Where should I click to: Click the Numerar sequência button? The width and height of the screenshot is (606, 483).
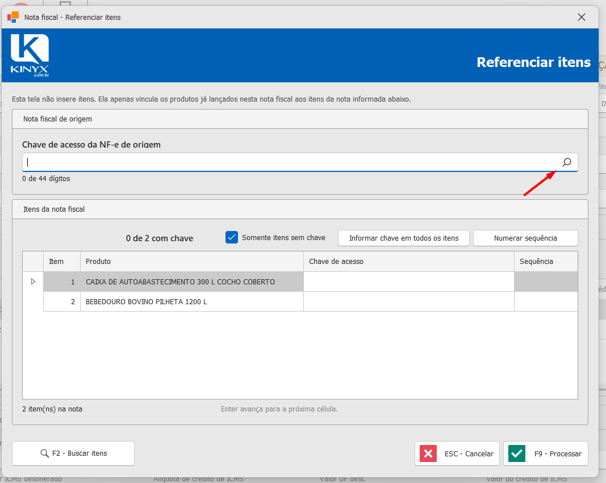click(x=525, y=238)
